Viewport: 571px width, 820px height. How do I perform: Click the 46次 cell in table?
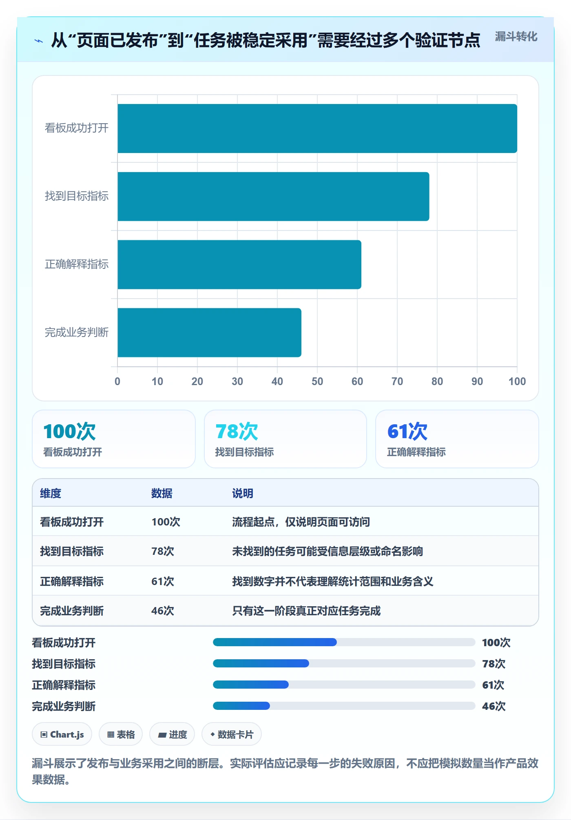pyautogui.click(x=163, y=611)
